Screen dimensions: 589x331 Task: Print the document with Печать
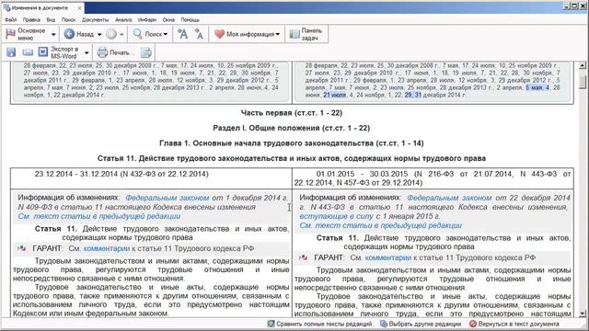click(115, 52)
